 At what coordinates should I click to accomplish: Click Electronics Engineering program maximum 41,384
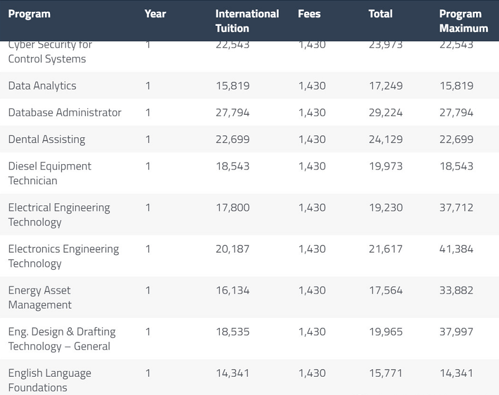pos(456,249)
